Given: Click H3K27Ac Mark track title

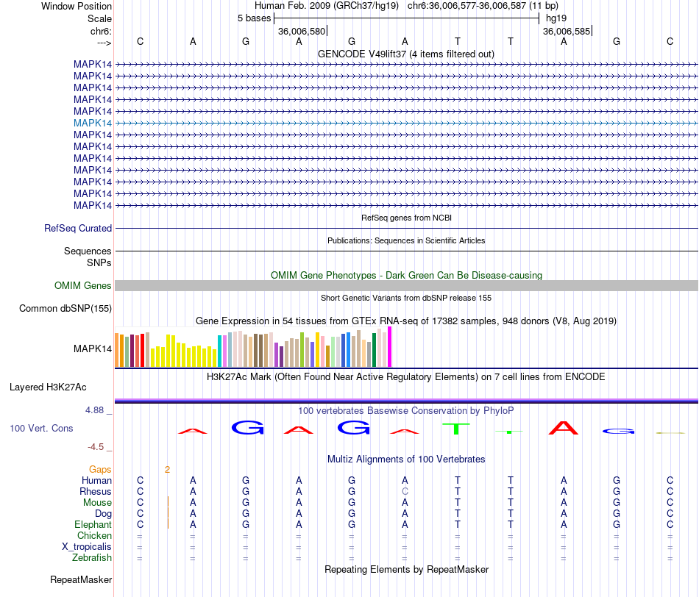Looking at the screenshot, I should tap(405, 377).
